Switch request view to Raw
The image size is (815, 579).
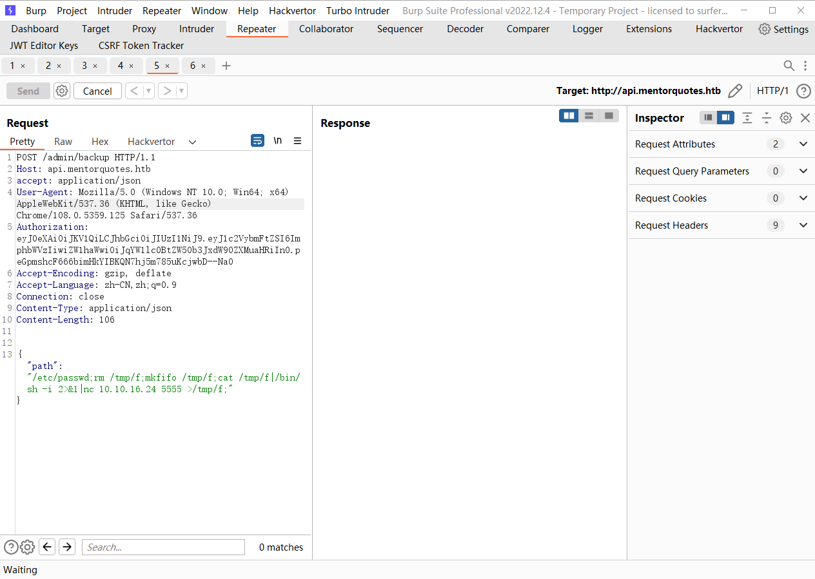(x=63, y=142)
